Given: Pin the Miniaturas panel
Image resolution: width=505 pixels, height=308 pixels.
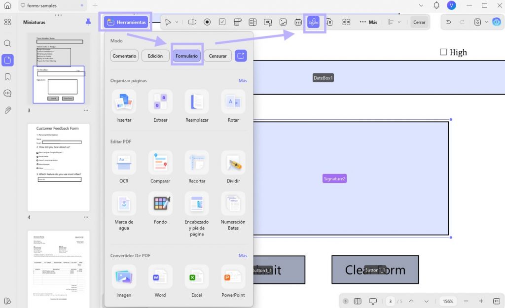Looking at the screenshot, I should coord(88,22).
